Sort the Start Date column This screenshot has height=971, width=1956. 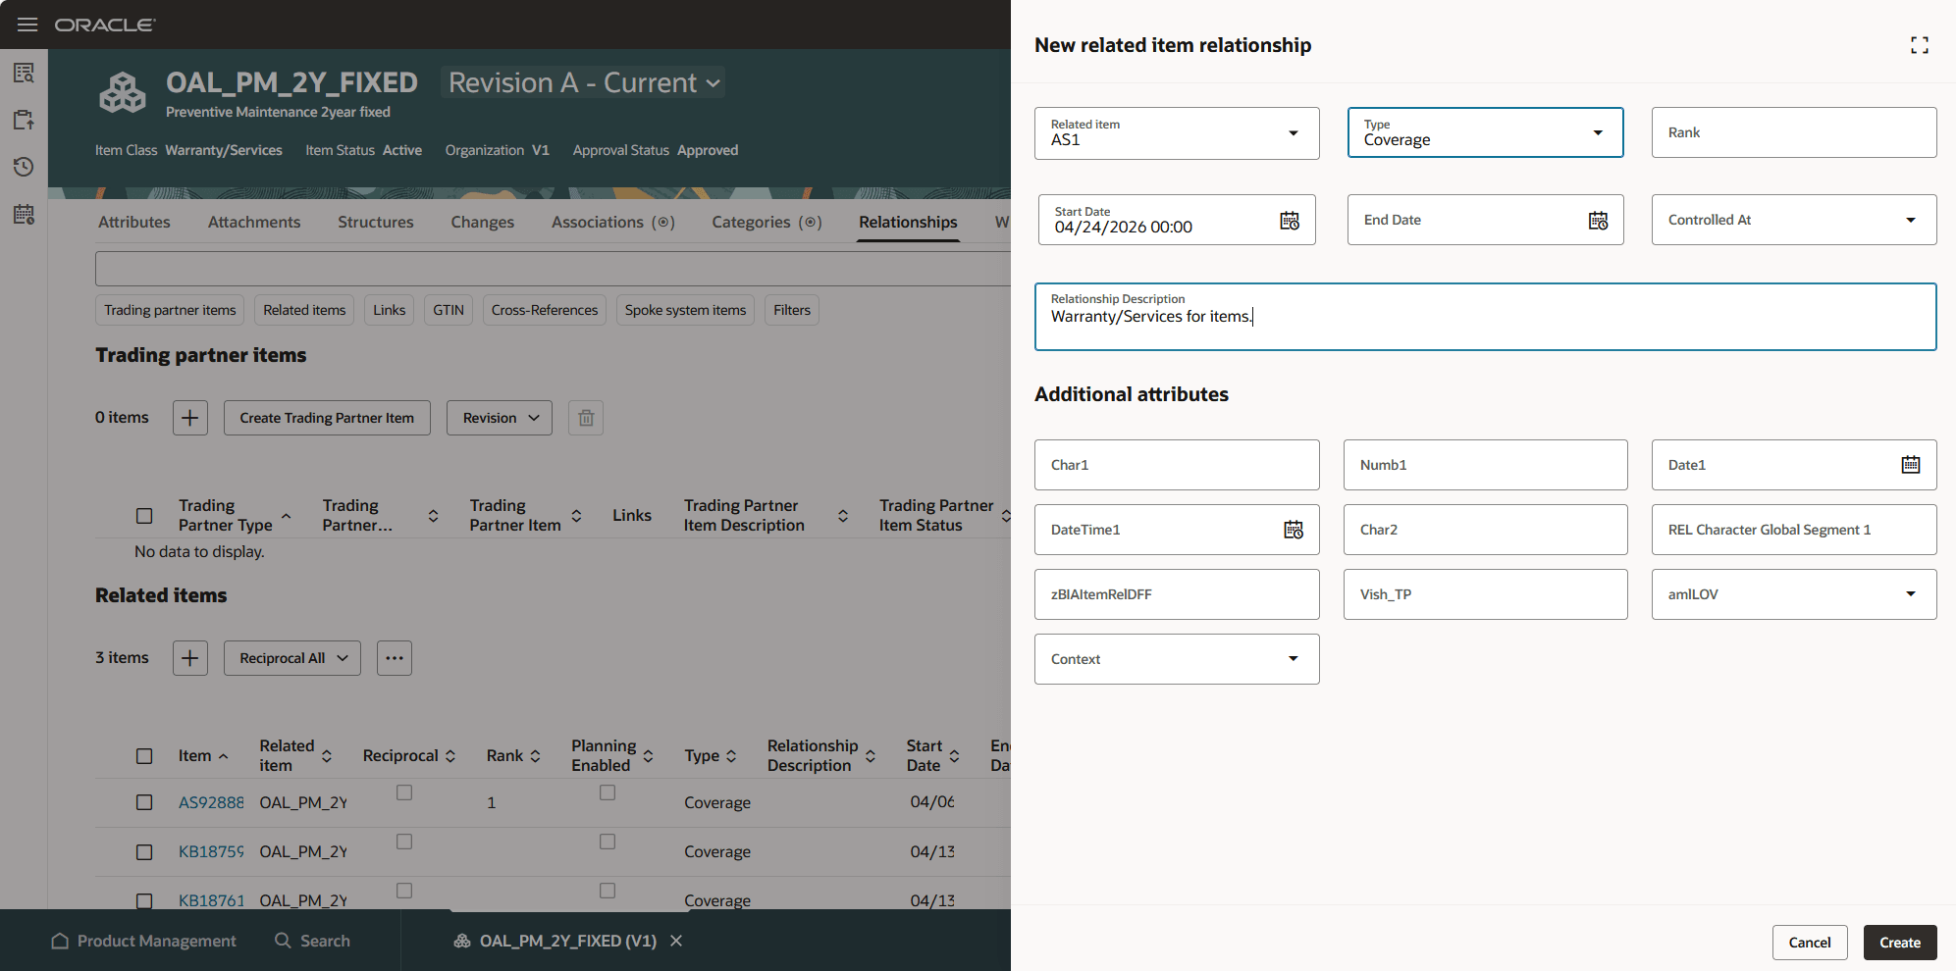(955, 756)
